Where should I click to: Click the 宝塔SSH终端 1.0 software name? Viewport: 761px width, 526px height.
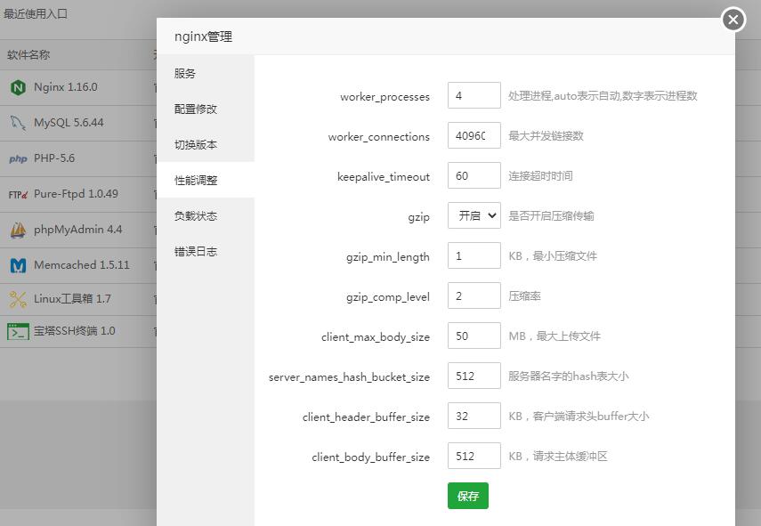click(x=74, y=331)
